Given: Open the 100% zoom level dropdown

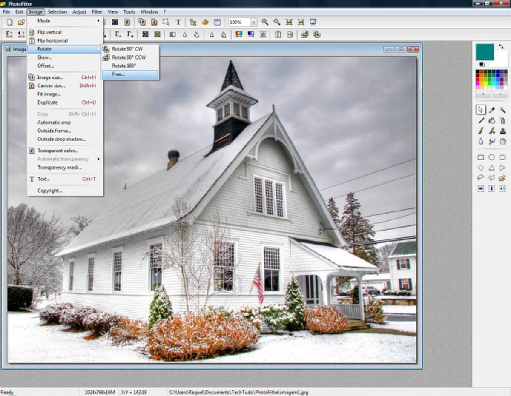Looking at the screenshot, I should pyautogui.click(x=254, y=22).
